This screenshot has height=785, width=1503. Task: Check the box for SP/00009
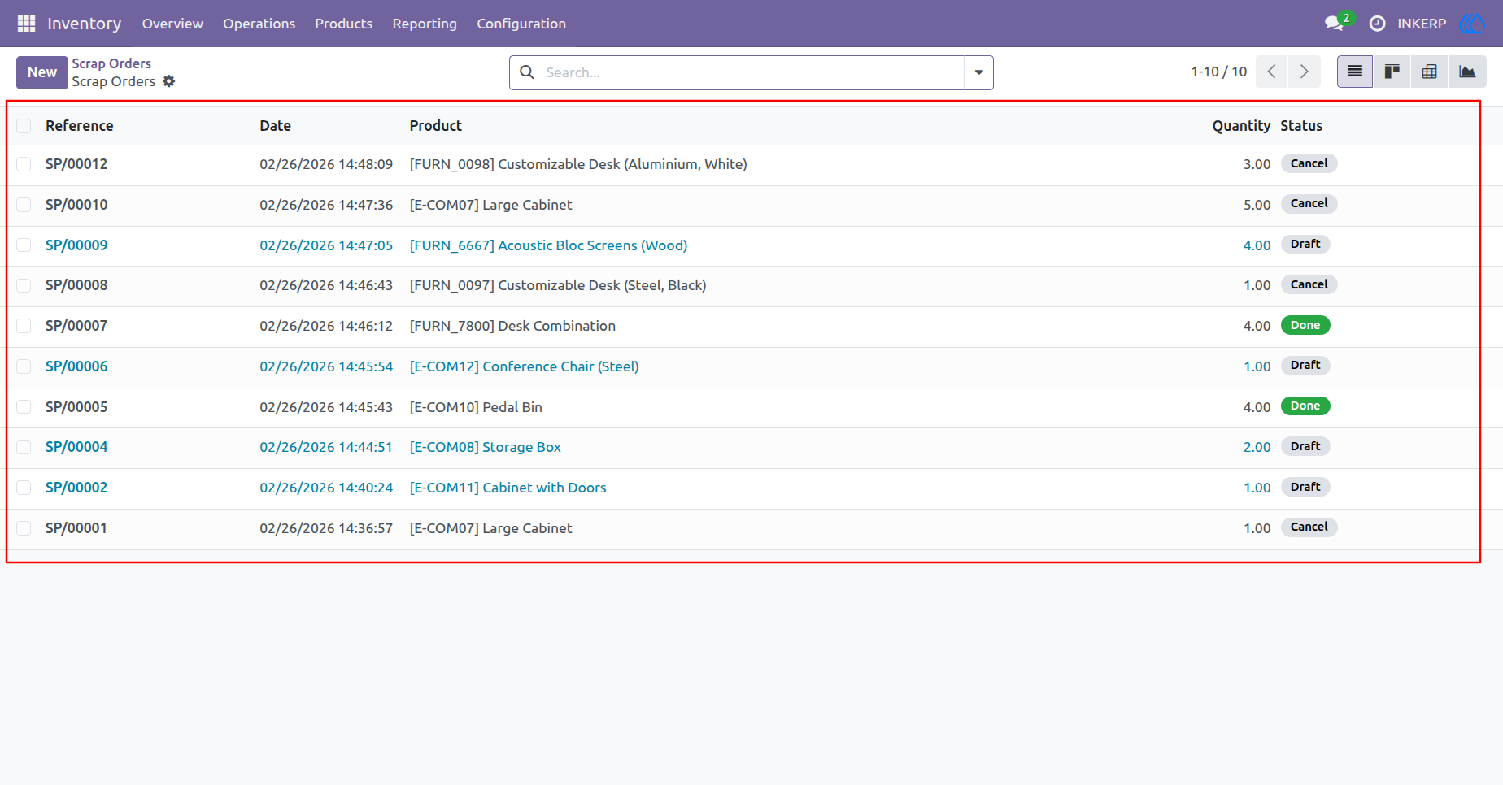point(24,245)
